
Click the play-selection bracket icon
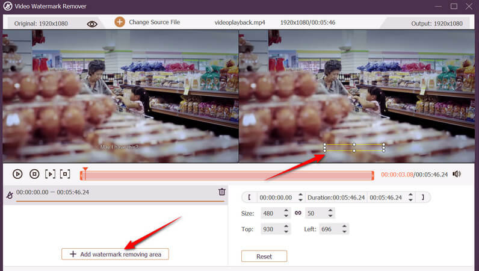click(65, 174)
